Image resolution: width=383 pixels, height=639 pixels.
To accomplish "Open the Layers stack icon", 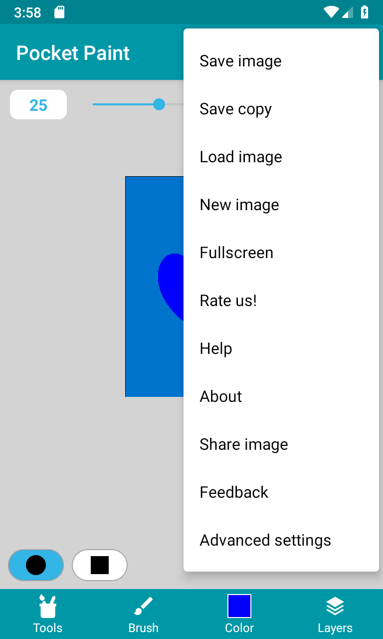I will tap(335, 607).
